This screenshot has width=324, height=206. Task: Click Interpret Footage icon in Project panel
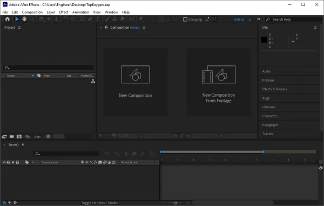tap(4, 136)
